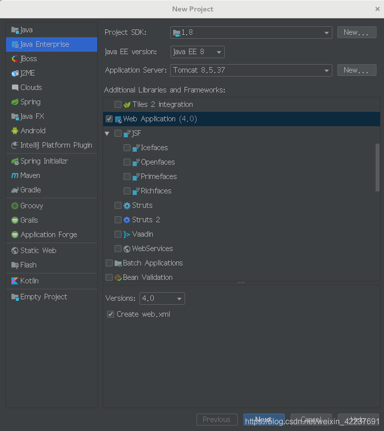384x431 pixels.
Task: Select the IntelliJ Platform Plugin icon
Action: pyautogui.click(x=15, y=145)
